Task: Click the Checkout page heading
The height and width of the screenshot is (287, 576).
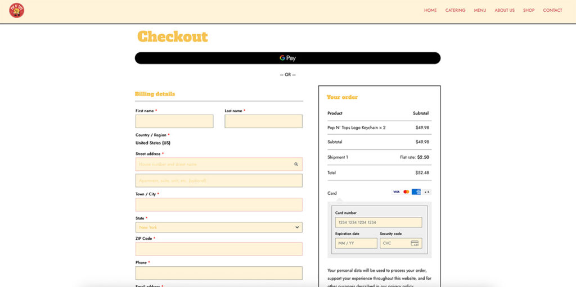Action: 173,37
